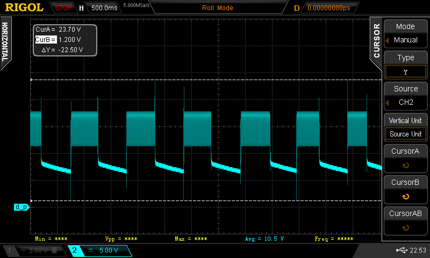Click the channel 1 AC coupling icon
This screenshot has width=430, height=258.
tap(23, 250)
